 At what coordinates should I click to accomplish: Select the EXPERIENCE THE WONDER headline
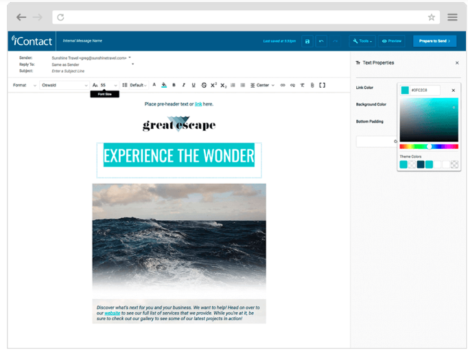coord(179,156)
